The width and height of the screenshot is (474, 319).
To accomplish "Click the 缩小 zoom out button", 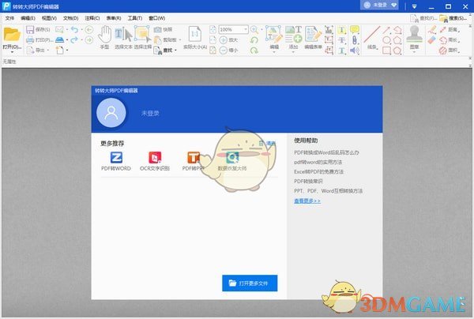I will [228, 51].
